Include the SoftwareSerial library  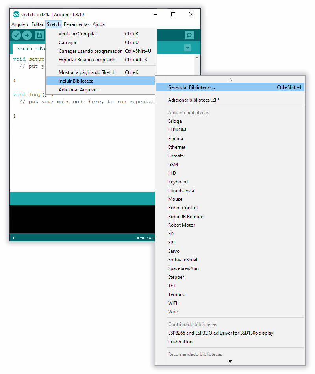[x=230, y=260]
